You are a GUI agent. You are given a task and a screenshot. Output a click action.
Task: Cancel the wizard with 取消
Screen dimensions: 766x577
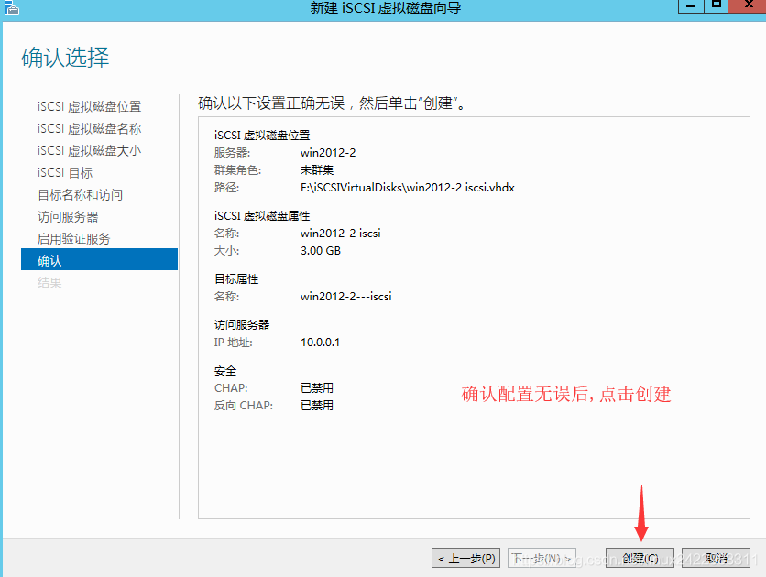tap(716, 558)
